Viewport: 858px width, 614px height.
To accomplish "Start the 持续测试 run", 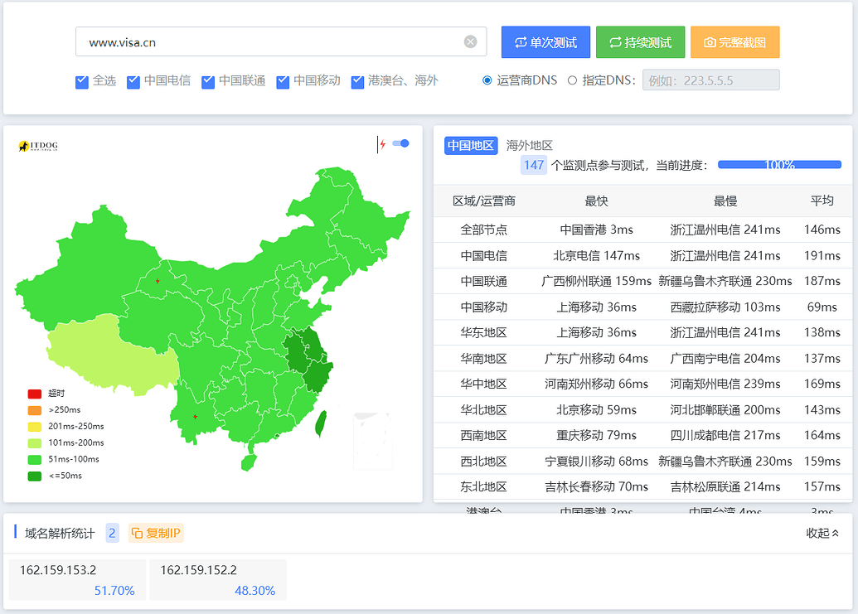I will [640, 42].
